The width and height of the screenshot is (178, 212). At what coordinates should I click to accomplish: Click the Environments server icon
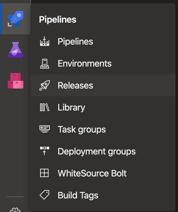pyautogui.click(x=45, y=64)
